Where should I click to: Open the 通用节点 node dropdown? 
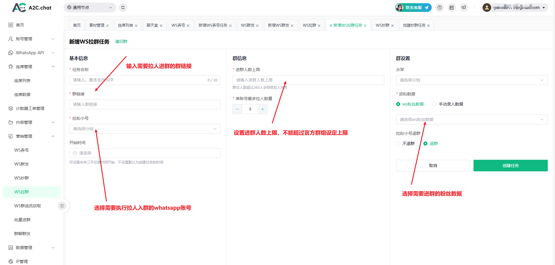[x=90, y=8]
